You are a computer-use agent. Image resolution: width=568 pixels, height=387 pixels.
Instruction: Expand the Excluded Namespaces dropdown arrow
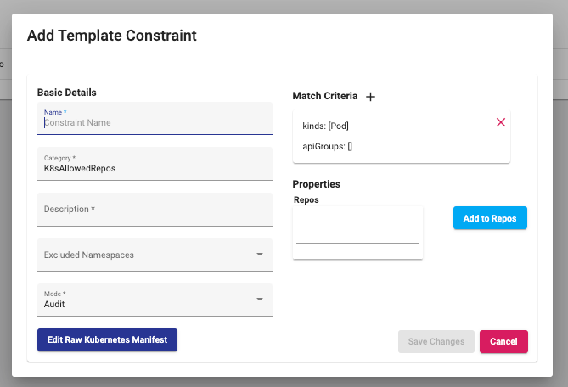[x=259, y=254]
